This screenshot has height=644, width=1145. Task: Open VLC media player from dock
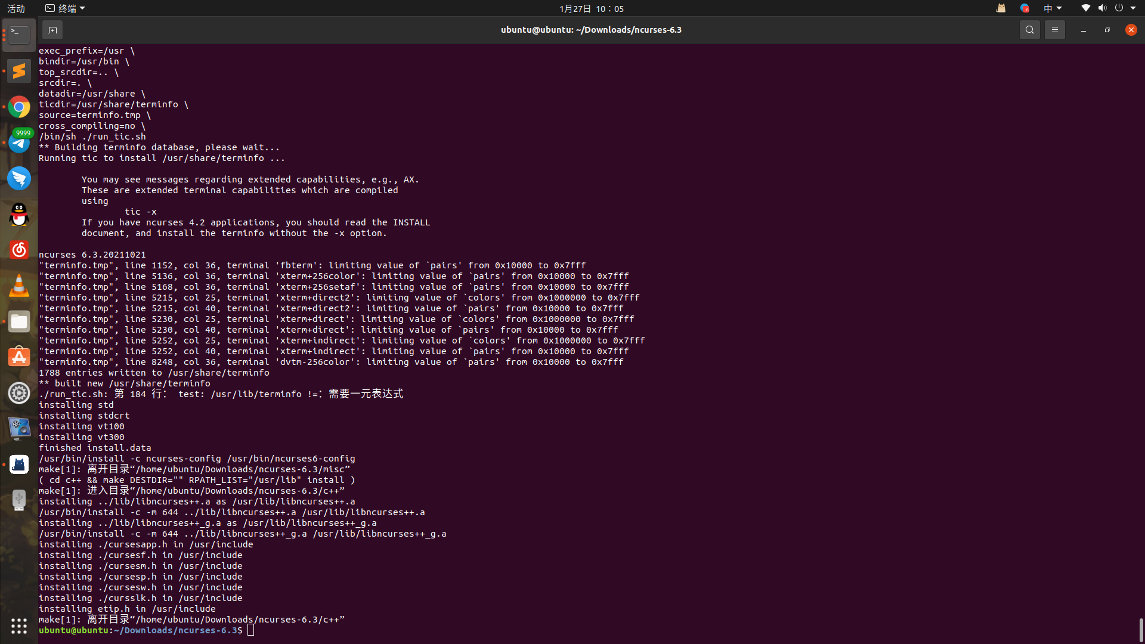point(19,286)
